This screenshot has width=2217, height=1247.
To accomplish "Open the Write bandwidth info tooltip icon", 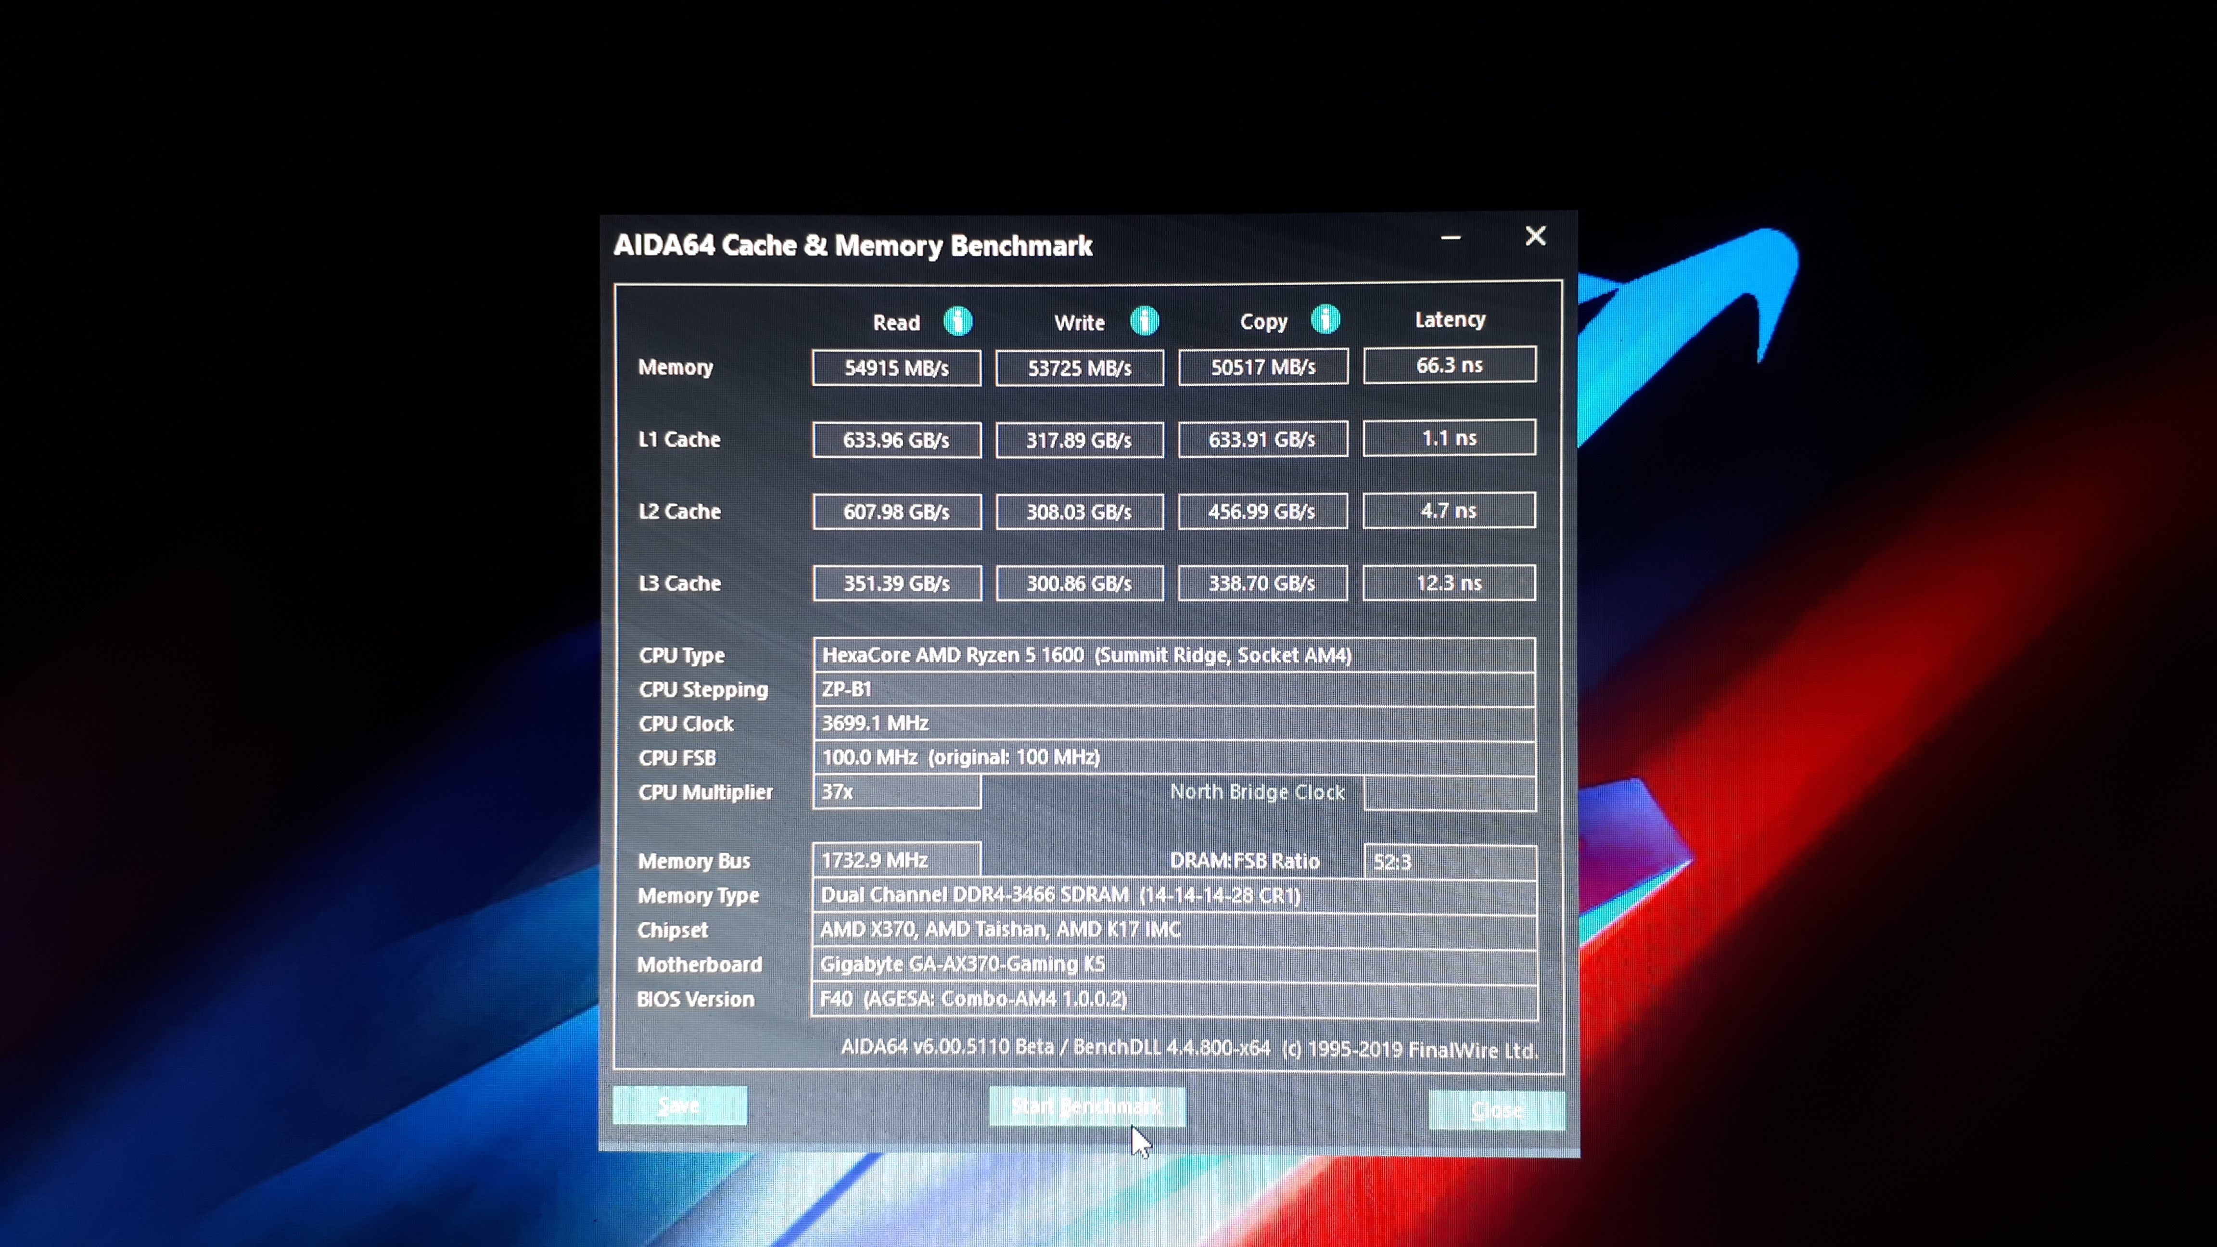I will click(x=1145, y=321).
